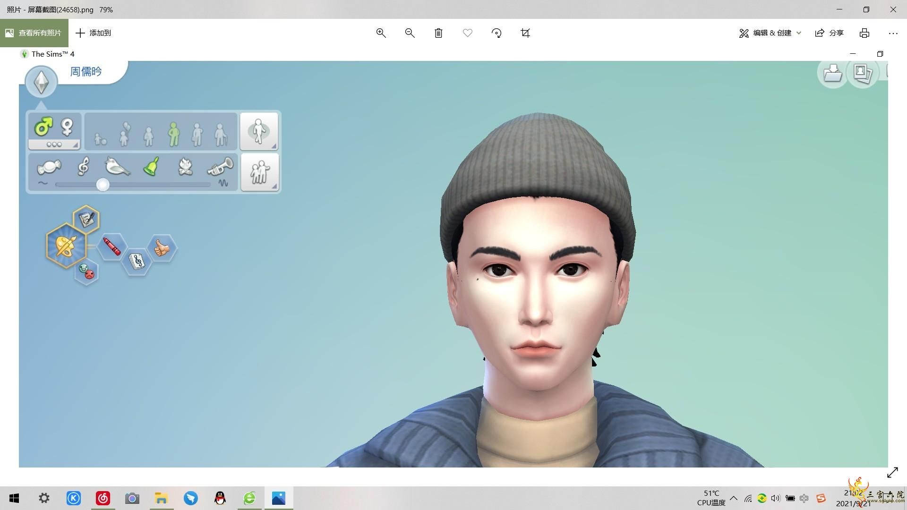Choose the lilted bird voice type
907x510 pixels.
coord(117,166)
